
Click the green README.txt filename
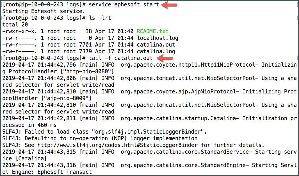click(153, 31)
